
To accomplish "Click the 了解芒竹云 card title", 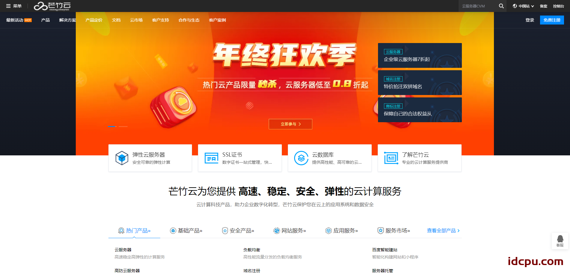I will pos(415,155).
